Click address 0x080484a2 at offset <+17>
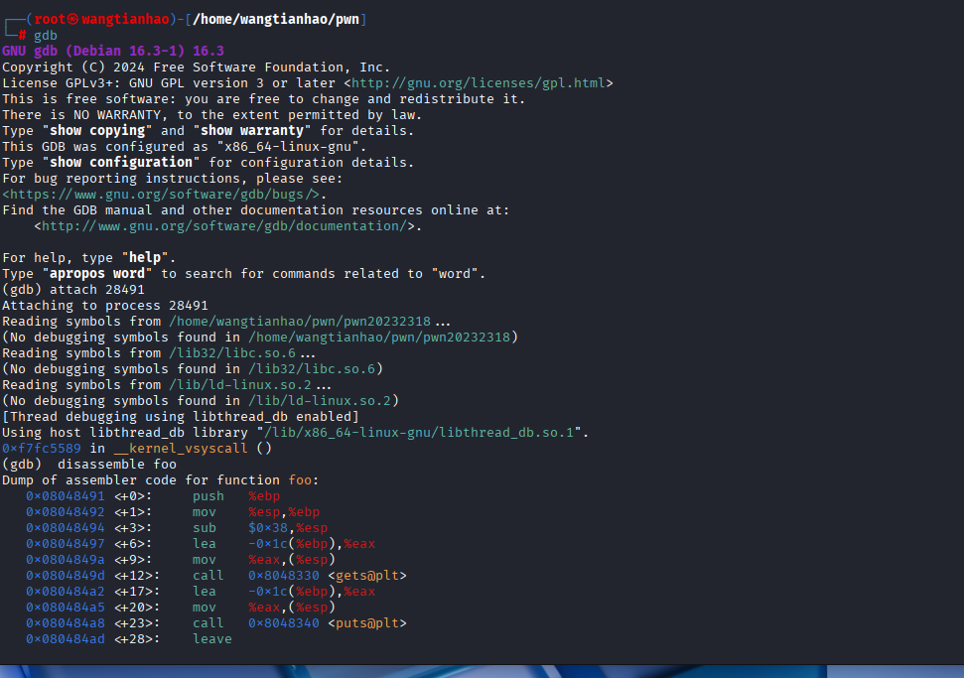964x678 pixels. (x=66, y=592)
